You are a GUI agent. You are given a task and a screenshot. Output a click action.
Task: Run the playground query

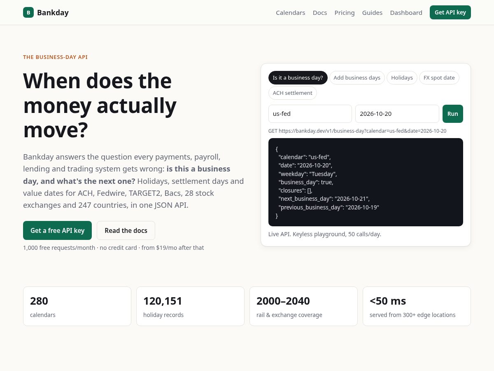pos(453,114)
